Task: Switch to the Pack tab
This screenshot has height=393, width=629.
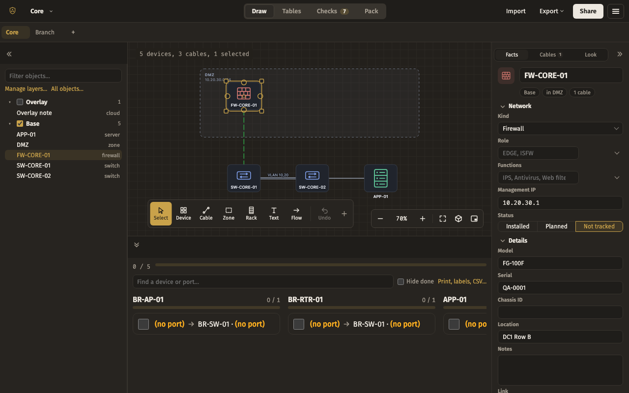Action: tap(372, 11)
